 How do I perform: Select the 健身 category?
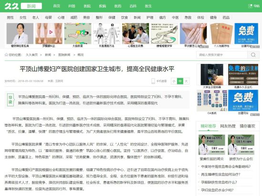(x=213, y=17)
